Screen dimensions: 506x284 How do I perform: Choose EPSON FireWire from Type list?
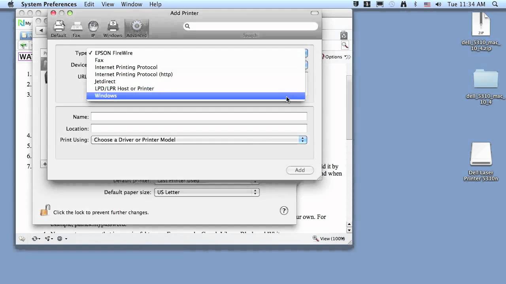[196, 53]
